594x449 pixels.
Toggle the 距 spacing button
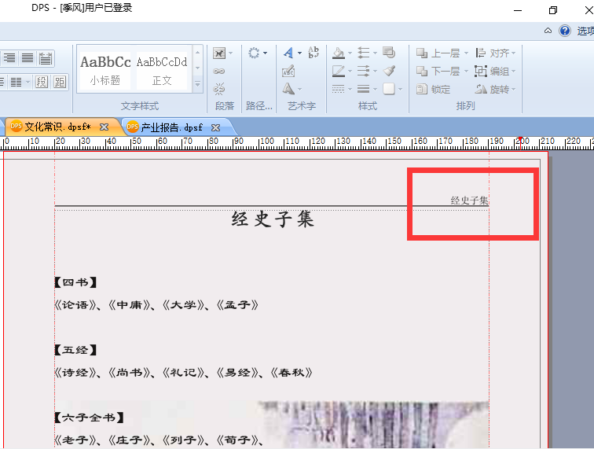tap(60, 82)
